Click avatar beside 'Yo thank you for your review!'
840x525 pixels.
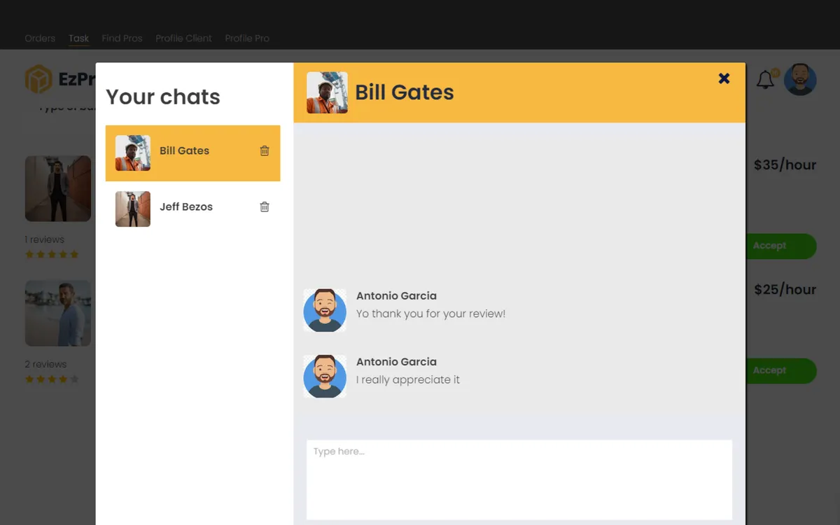tap(325, 310)
